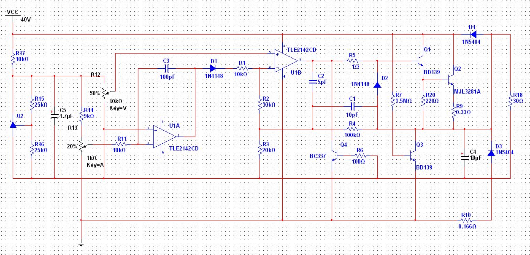
Task: Select the C3 100pF capacitor
Action: point(166,68)
